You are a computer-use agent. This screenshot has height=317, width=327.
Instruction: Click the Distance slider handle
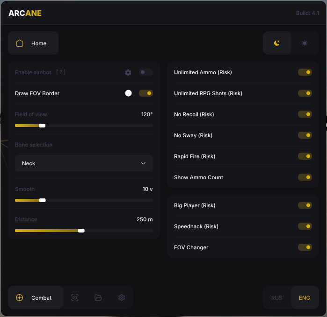(x=81, y=230)
